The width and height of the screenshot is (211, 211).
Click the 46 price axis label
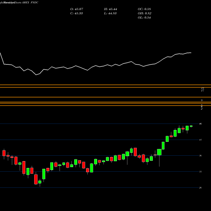click(x=200, y=124)
